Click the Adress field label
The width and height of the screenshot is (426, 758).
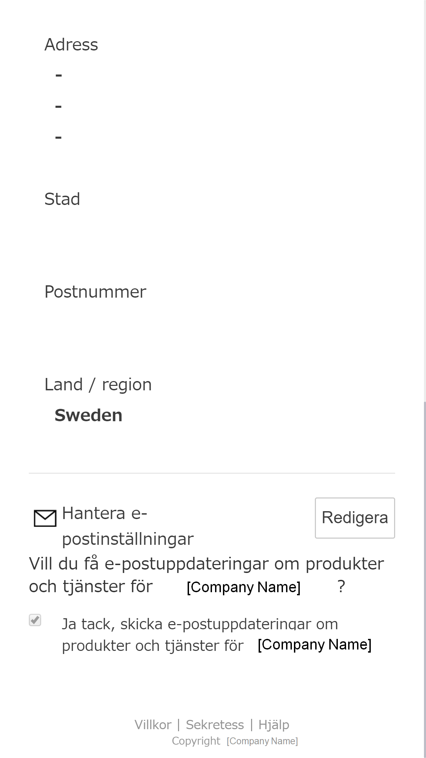click(x=71, y=45)
